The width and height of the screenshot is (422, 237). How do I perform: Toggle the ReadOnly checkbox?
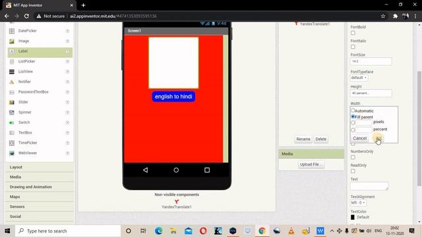(353, 171)
